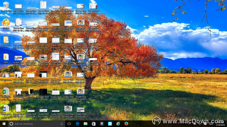Select the Recycle Bin desktop icon
This screenshot has height=127, width=227.
coord(6,7)
